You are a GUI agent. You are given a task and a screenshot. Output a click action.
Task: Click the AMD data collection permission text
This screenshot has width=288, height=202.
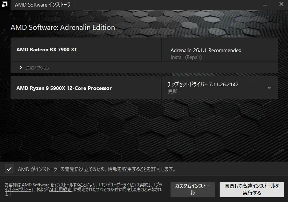point(97,169)
